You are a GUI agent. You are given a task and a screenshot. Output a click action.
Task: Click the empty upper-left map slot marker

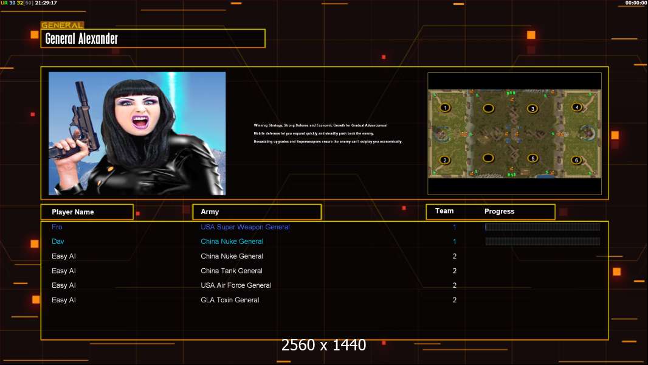[488, 108]
